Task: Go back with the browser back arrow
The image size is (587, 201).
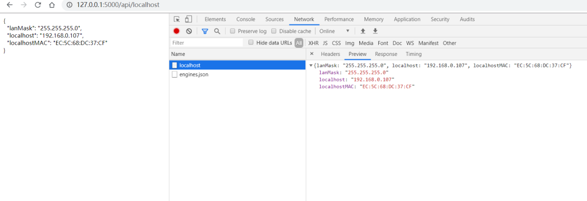Action: click(x=9, y=5)
